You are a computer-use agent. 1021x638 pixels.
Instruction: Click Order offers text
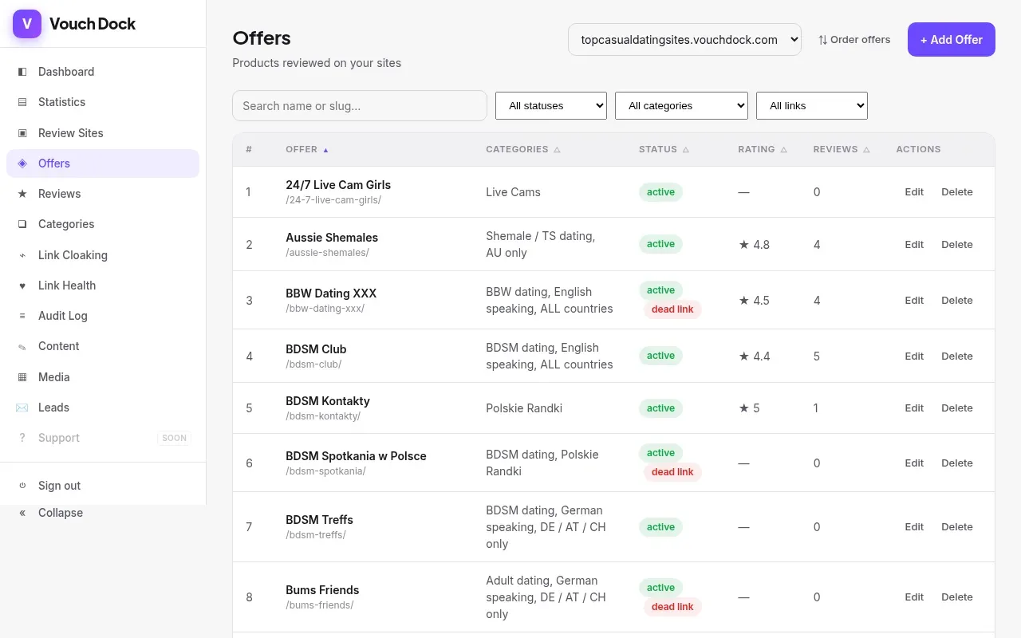click(x=860, y=40)
